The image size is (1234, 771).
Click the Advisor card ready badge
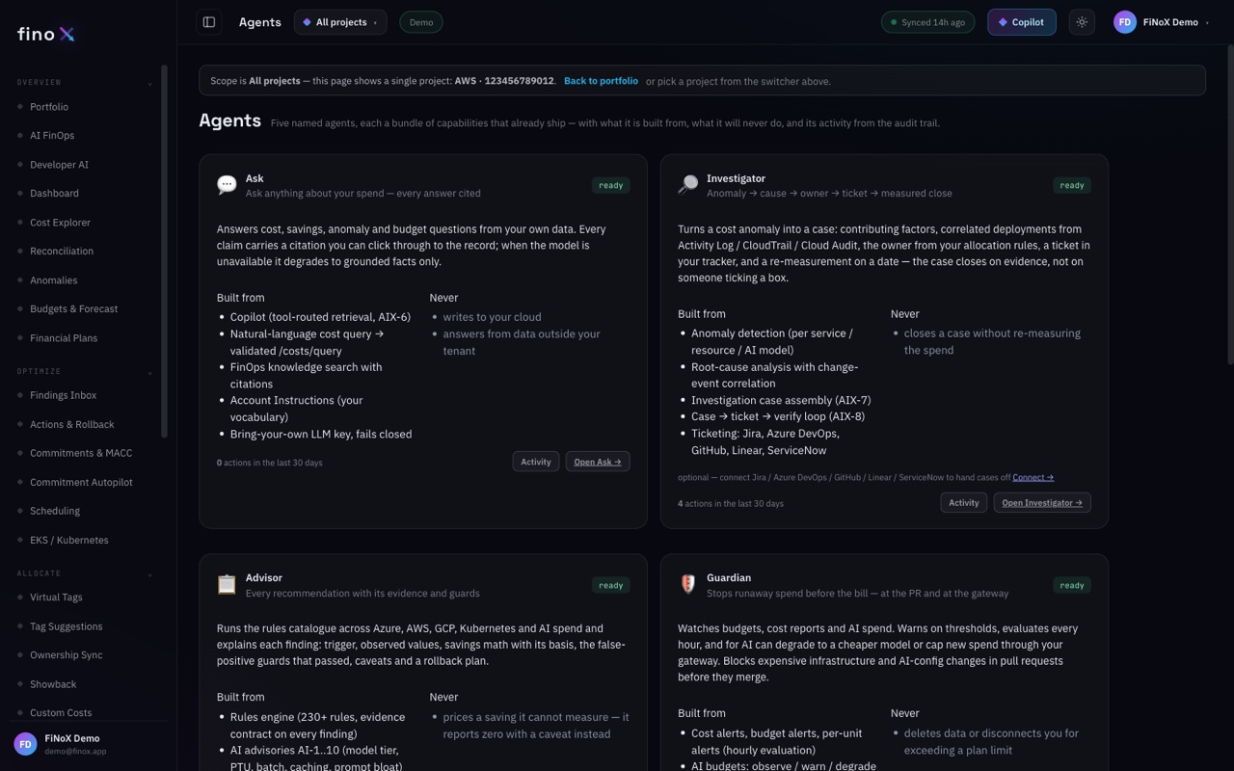point(610,585)
